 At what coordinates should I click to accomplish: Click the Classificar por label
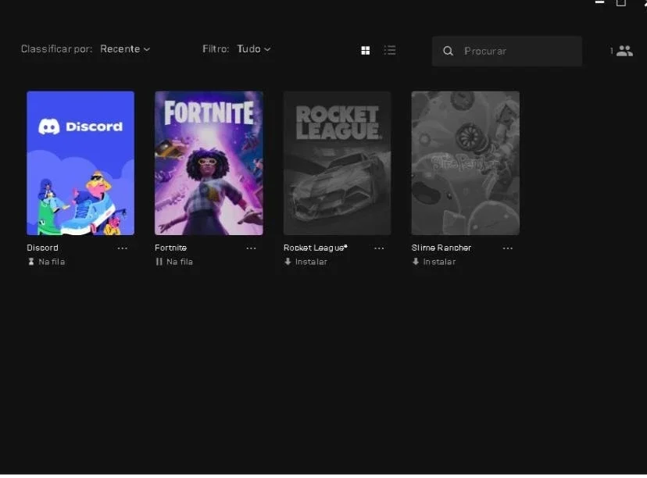(x=56, y=49)
